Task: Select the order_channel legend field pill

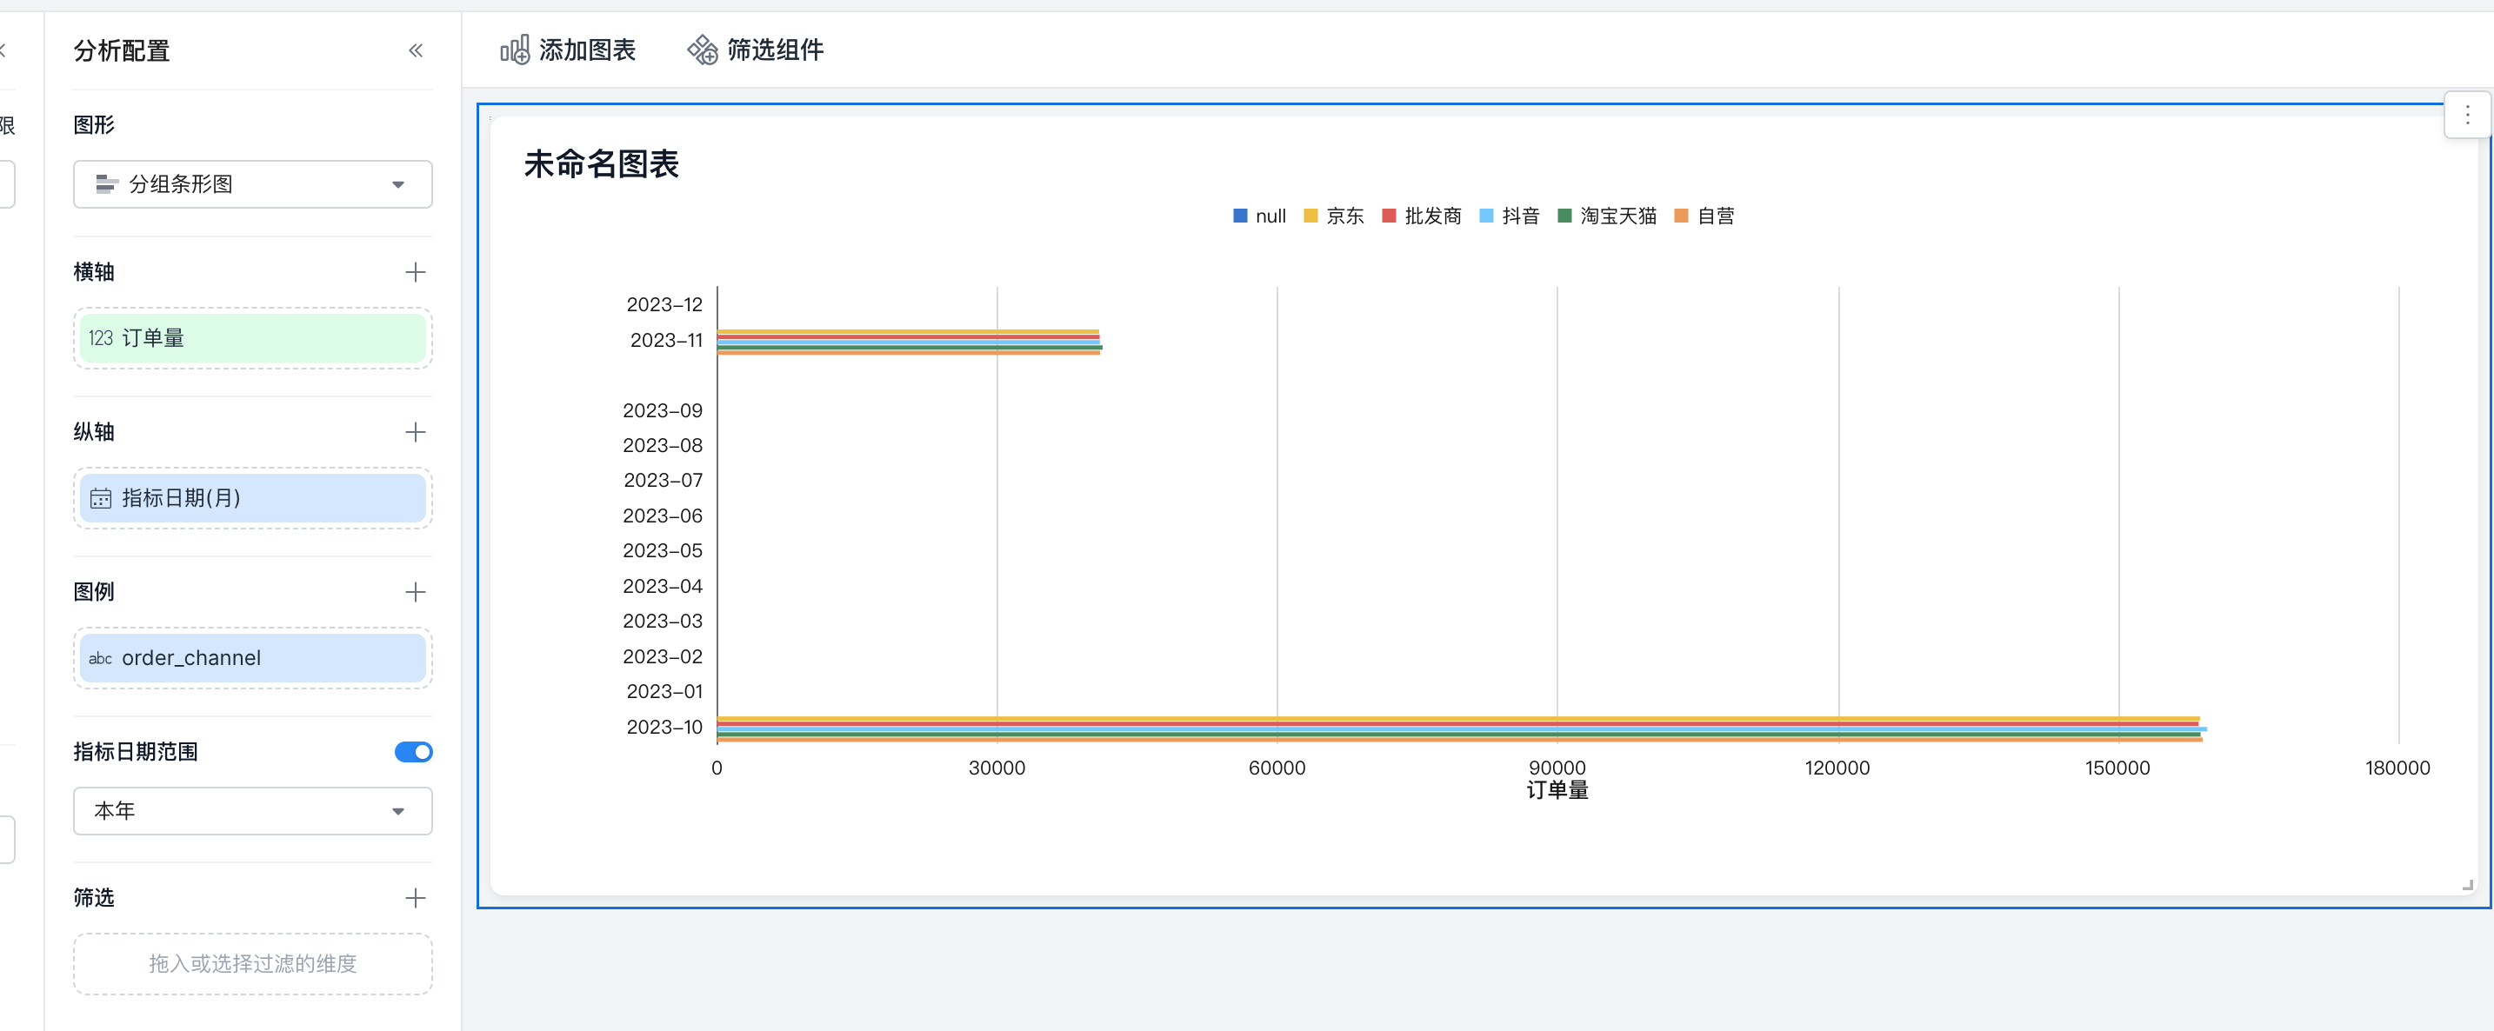Action: (253, 657)
